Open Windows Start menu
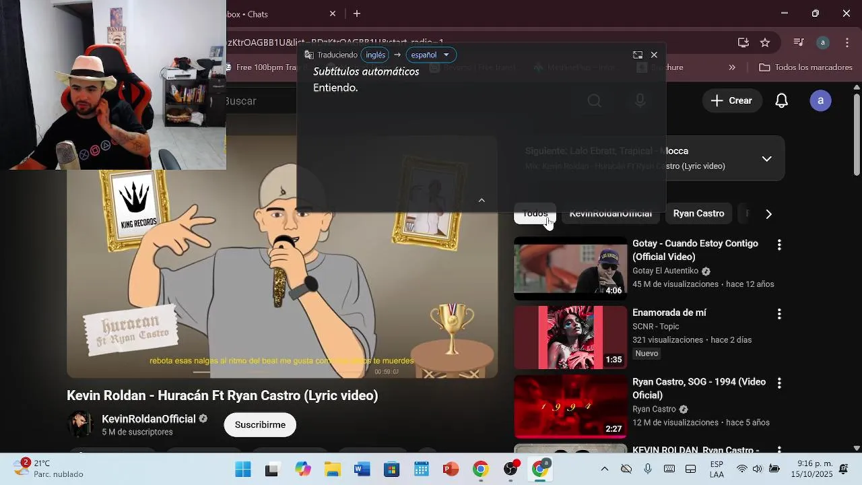The image size is (862, 485). point(243,470)
